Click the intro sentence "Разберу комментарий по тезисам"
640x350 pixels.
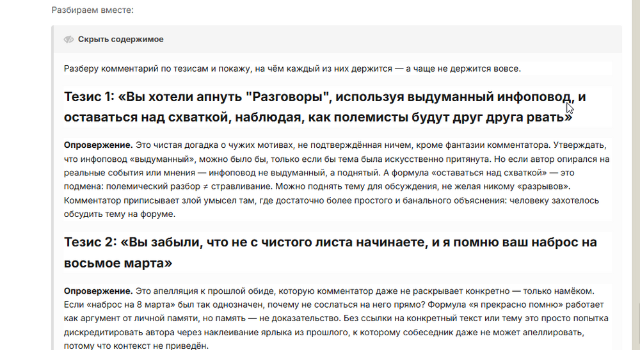click(x=292, y=68)
